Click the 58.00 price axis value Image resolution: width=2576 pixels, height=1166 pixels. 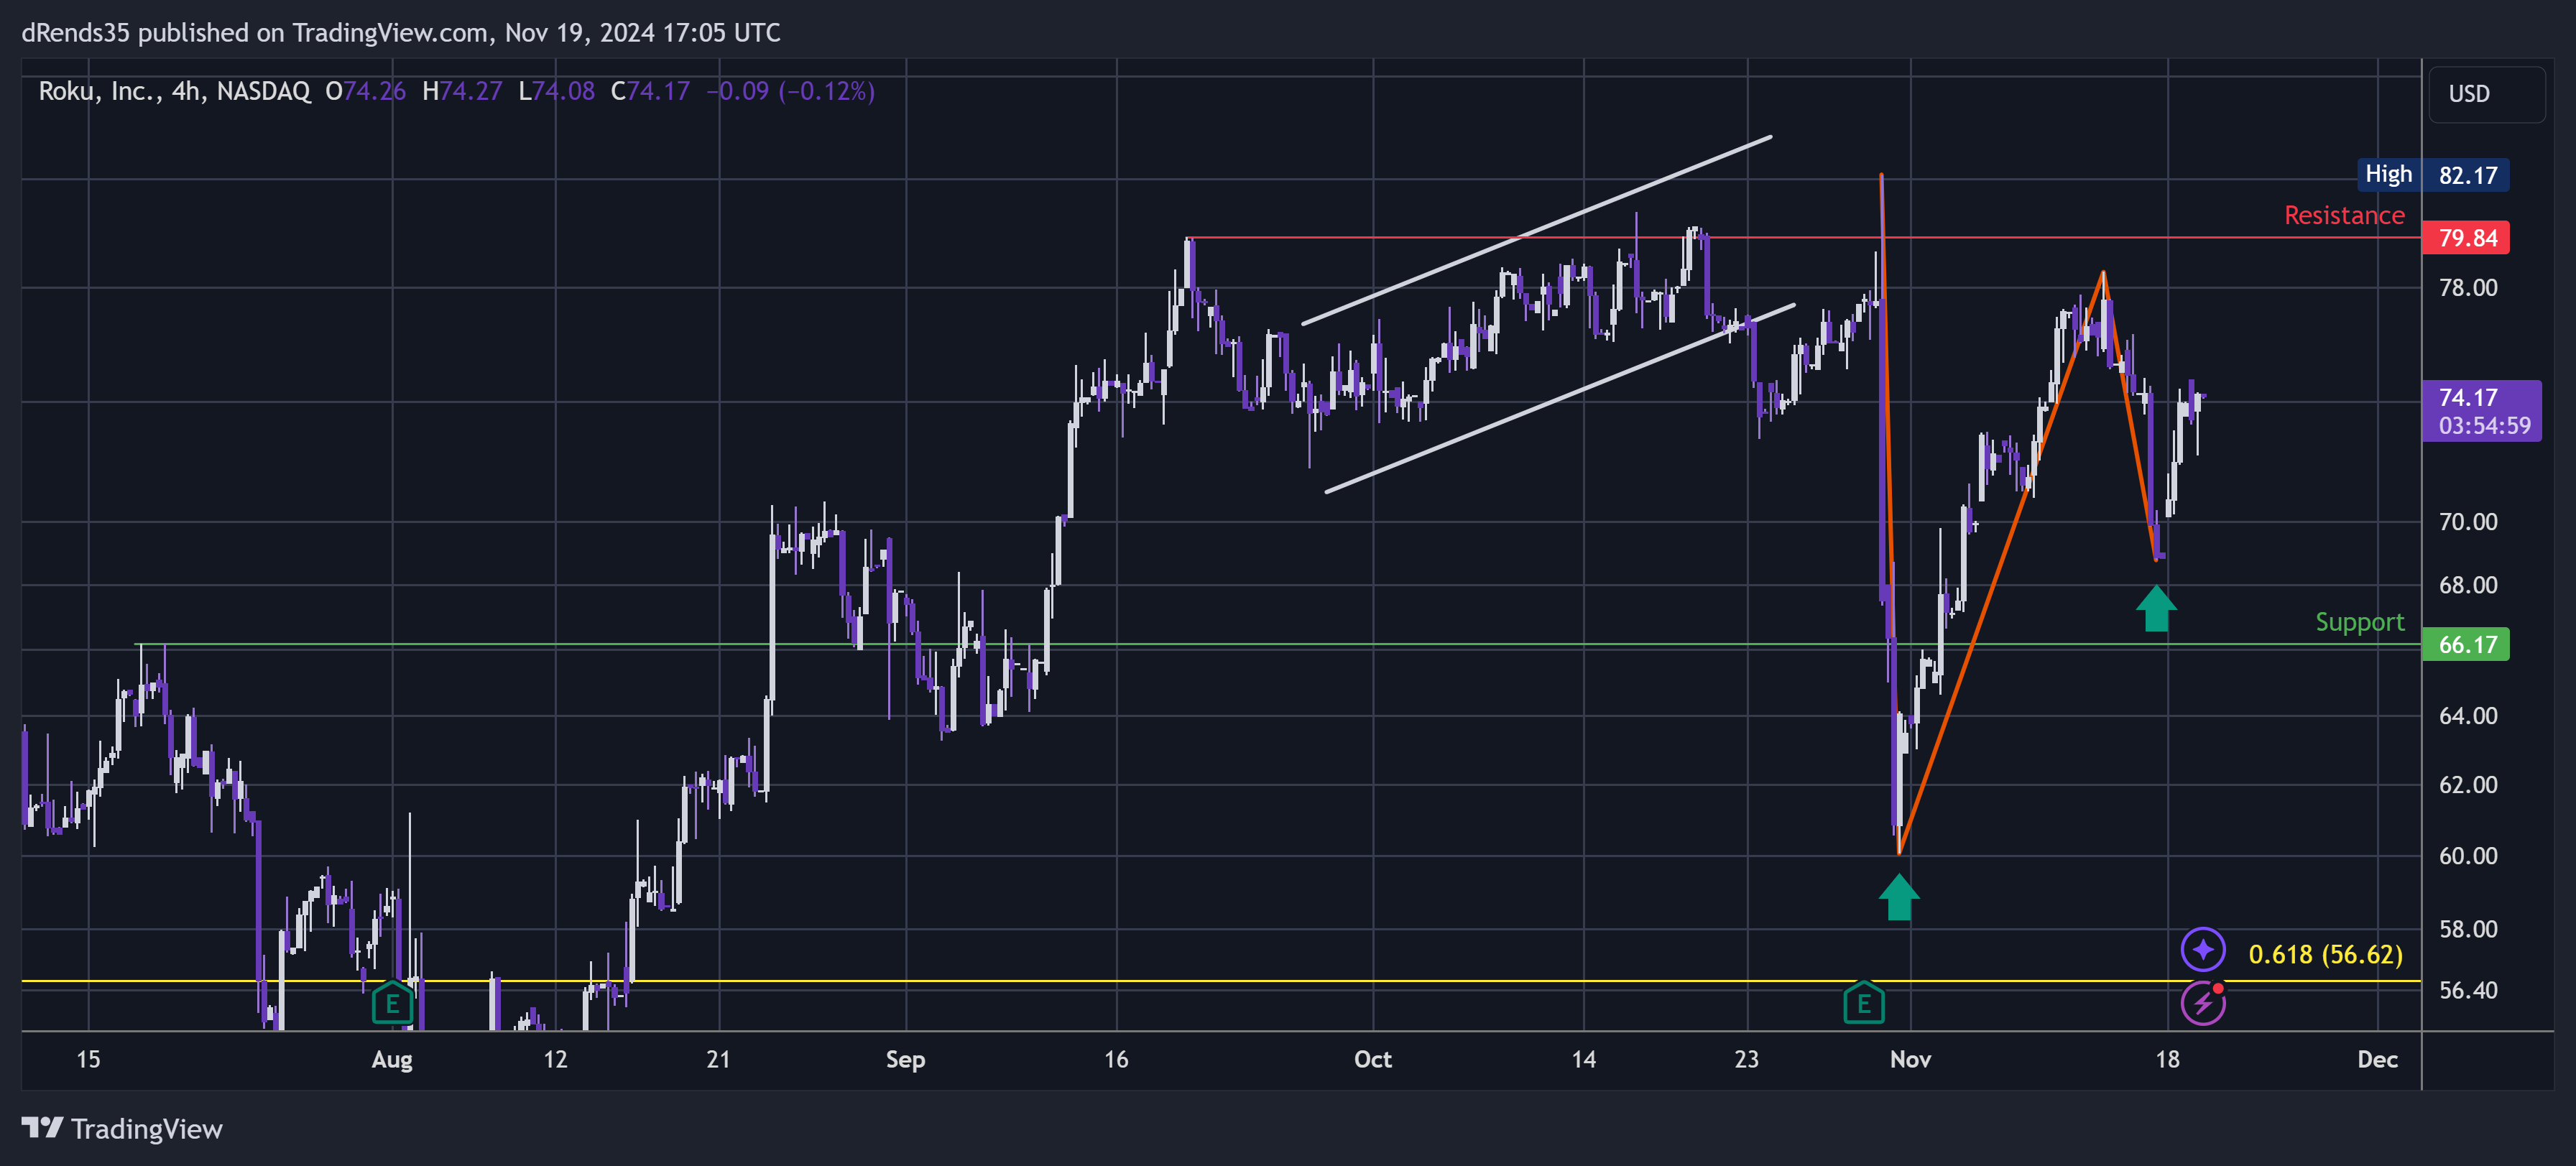pos(2468,929)
